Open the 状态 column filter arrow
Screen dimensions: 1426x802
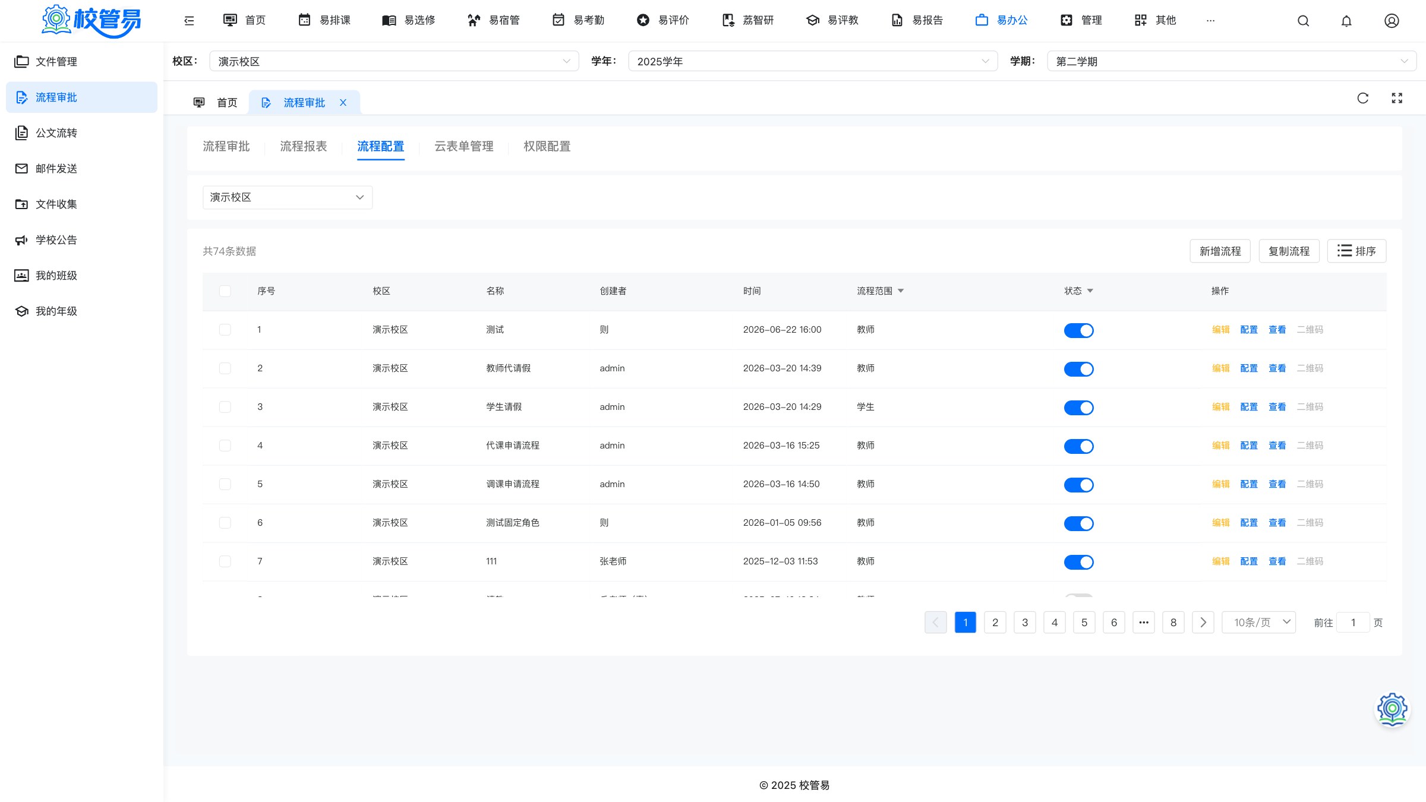(x=1090, y=291)
